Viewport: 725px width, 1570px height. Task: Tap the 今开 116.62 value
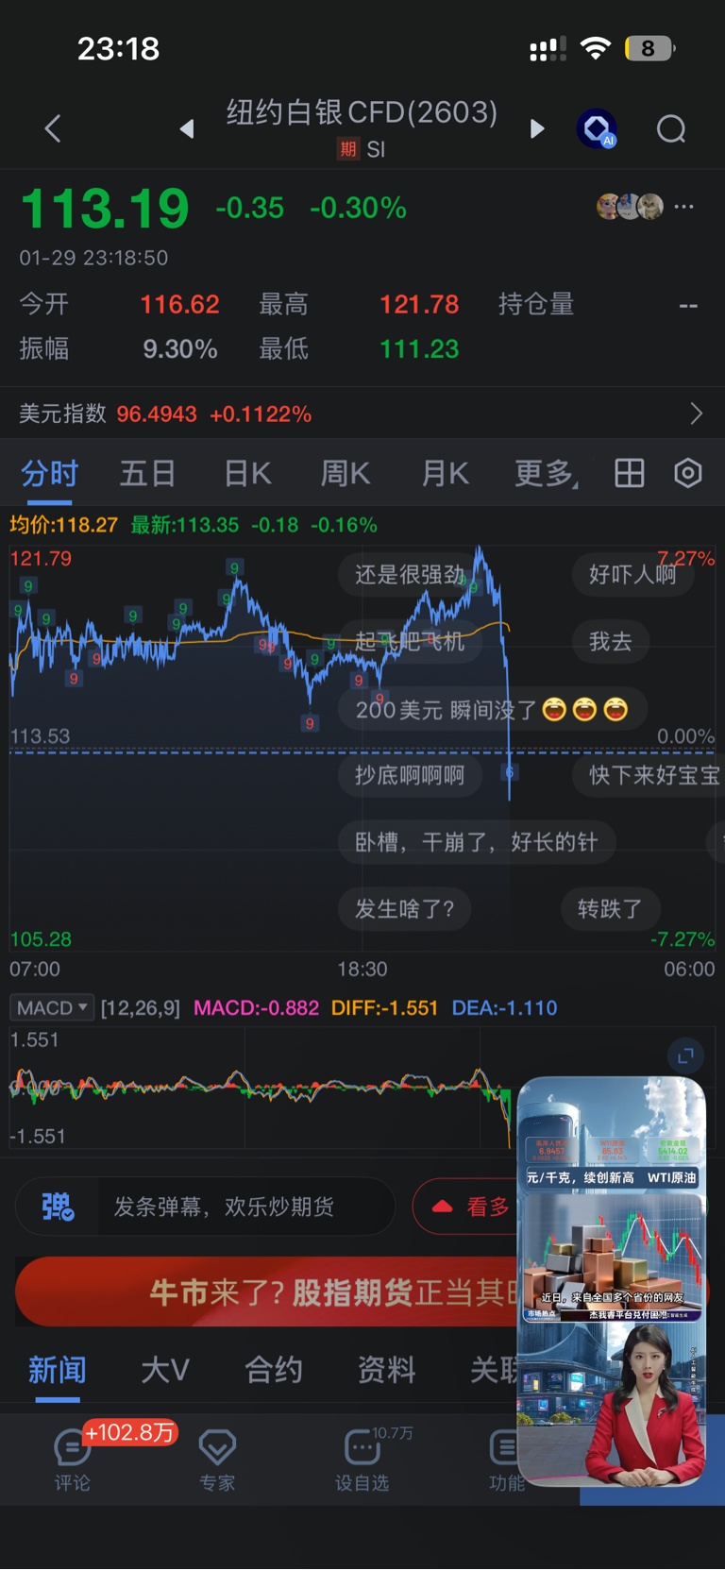179,304
